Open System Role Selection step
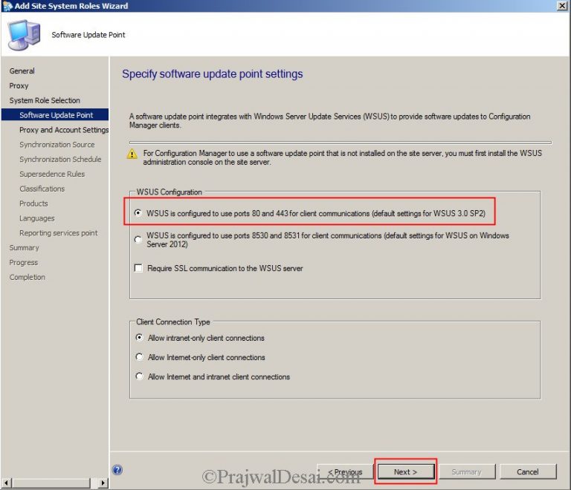This screenshot has width=571, height=490. click(45, 100)
